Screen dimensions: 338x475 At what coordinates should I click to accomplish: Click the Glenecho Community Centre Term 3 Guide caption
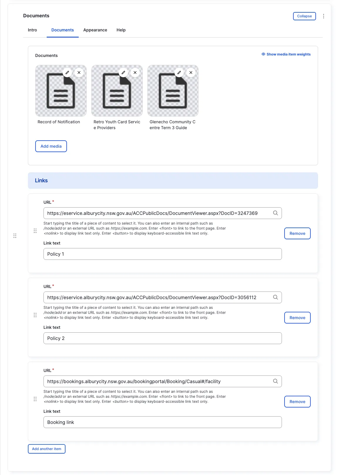tap(173, 125)
